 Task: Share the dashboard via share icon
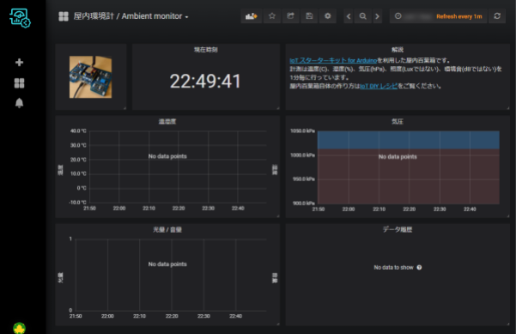point(290,16)
